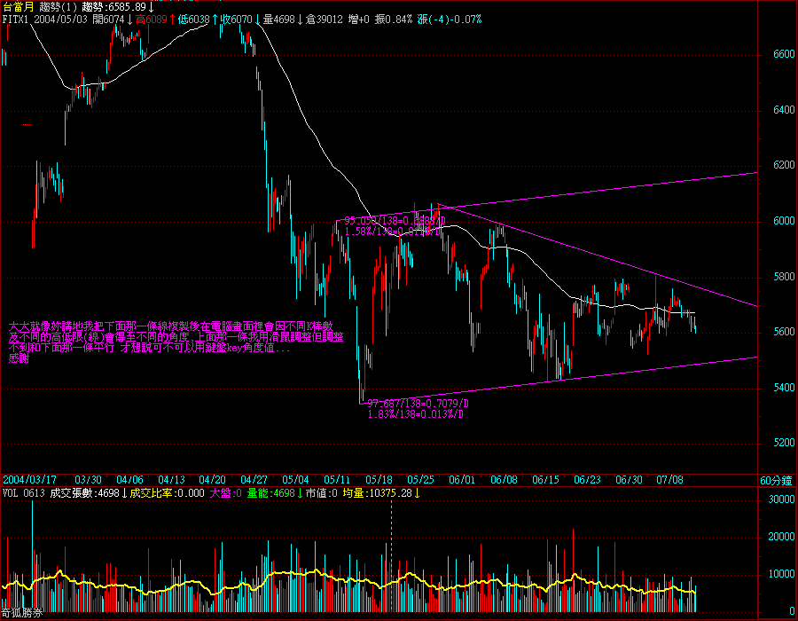
Task: Click the 20000 volume axis level
Action: point(780,538)
